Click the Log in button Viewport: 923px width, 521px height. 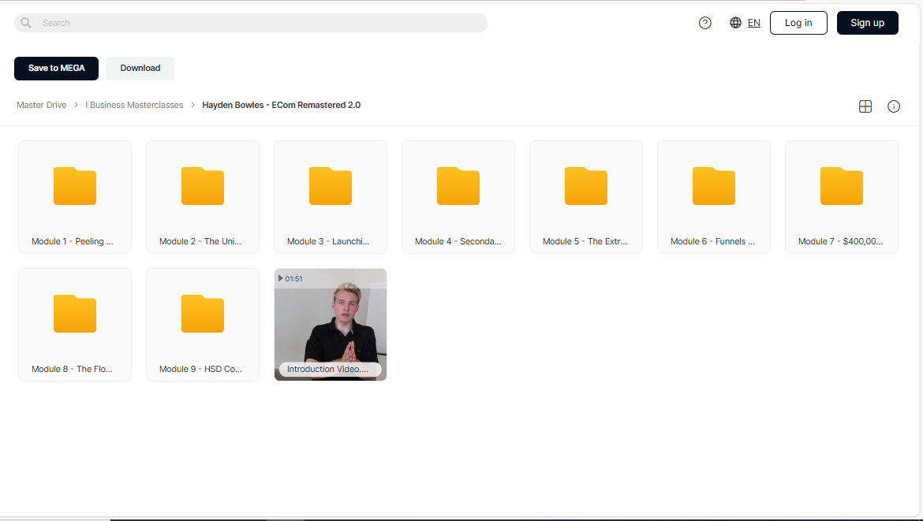pyautogui.click(x=798, y=23)
